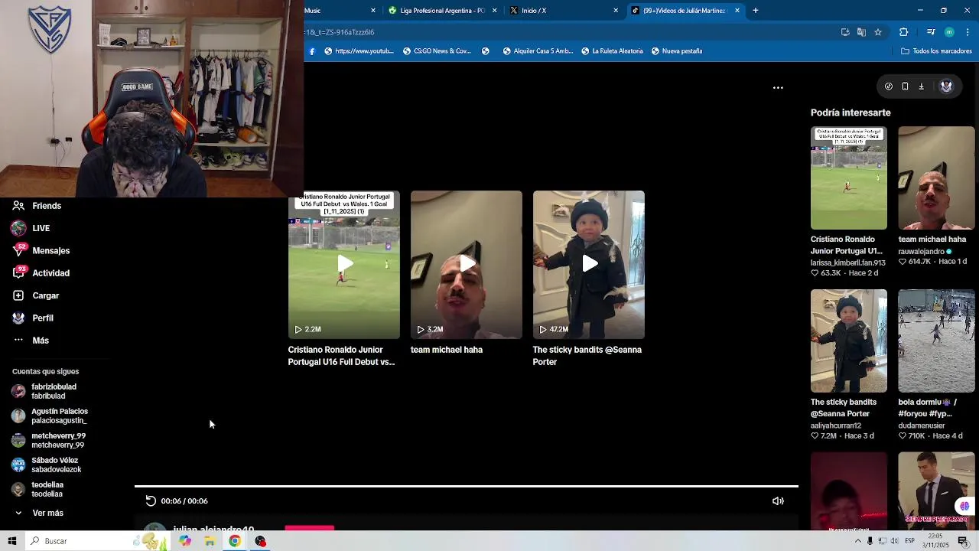Open Copilot from taskbar

185,541
